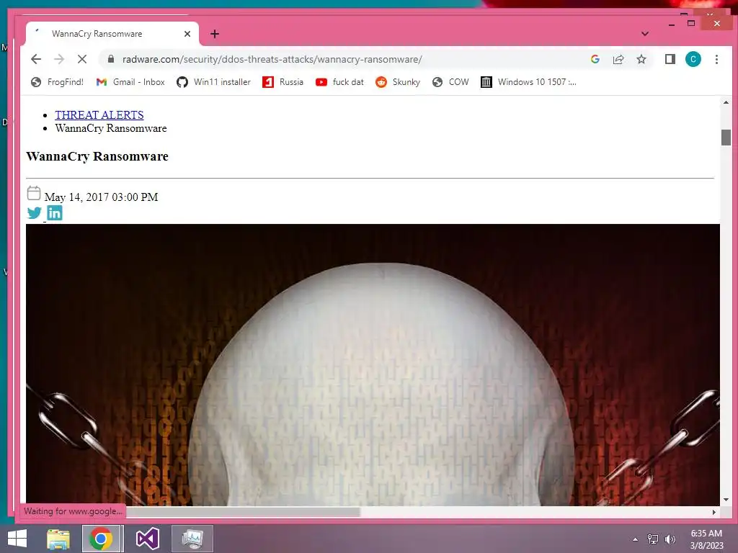Open the tab search dropdown chevron

coord(645,34)
